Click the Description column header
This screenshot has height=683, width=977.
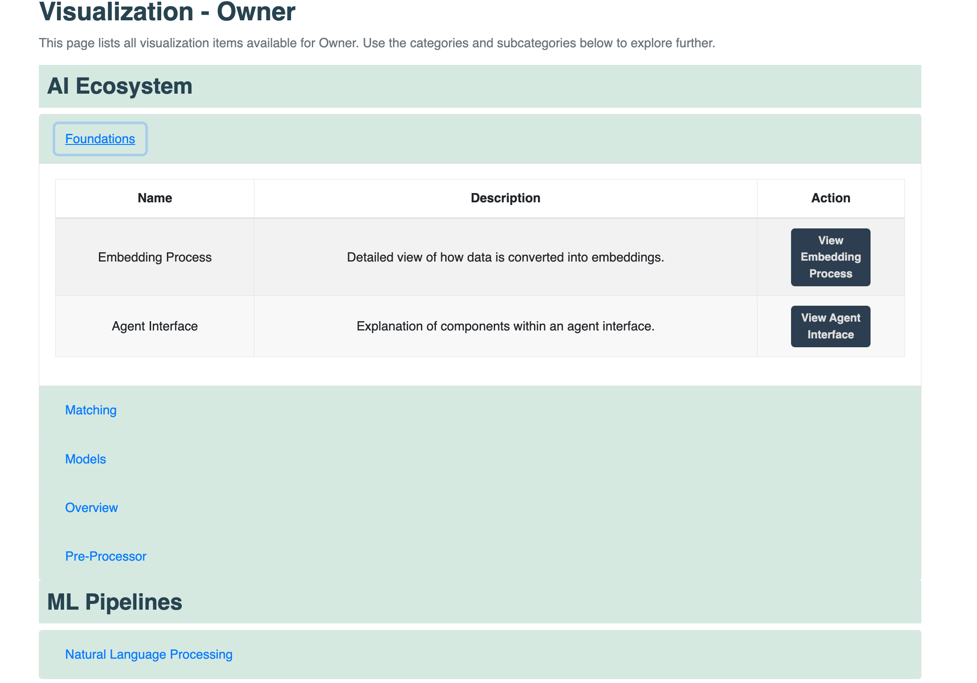[x=505, y=198]
